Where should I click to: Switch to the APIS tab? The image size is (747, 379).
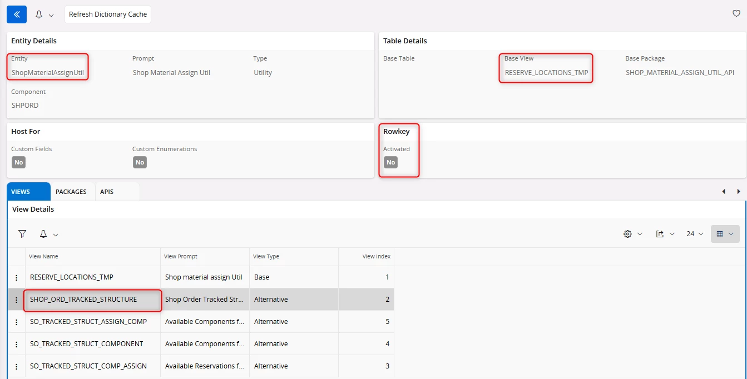click(107, 192)
